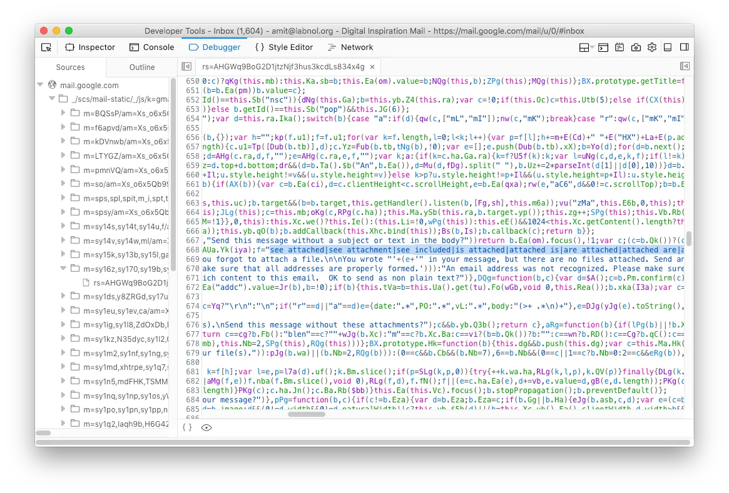
Task: Dock DevTools to bottom of window
Action: [x=667, y=47]
